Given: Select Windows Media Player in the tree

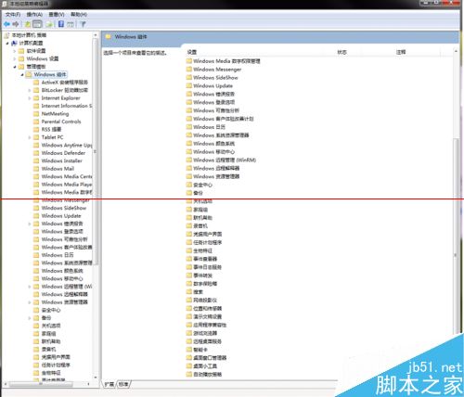Looking at the screenshot, I should pos(67,185).
